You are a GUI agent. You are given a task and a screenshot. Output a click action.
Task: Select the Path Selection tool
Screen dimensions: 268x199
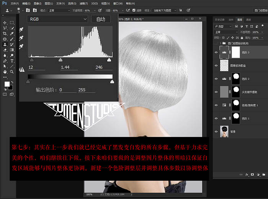coord(5,66)
